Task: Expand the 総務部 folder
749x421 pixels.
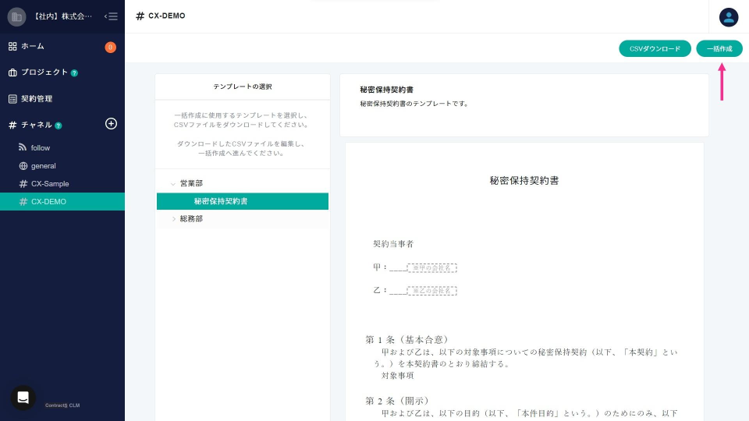Action: pyautogui.click(x=173, y=219)
